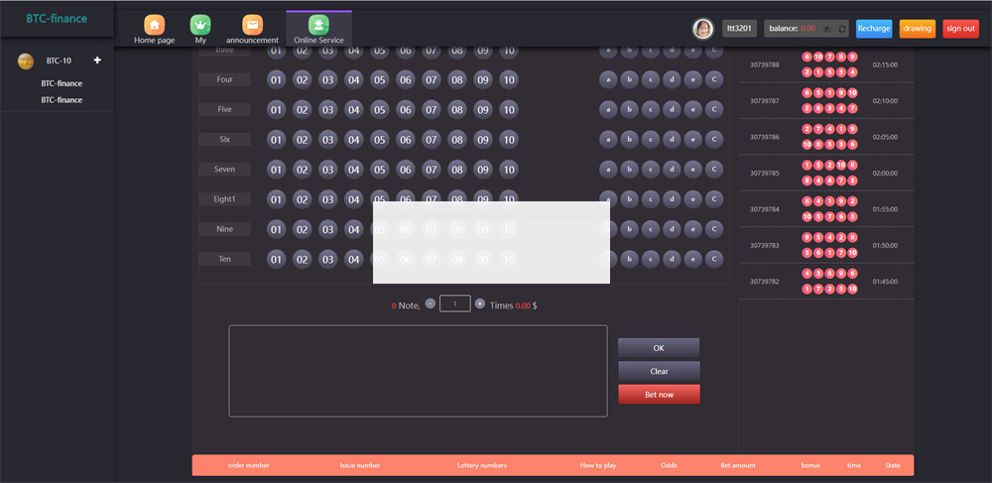Open the Home page icon

click(x=154, y=25)
